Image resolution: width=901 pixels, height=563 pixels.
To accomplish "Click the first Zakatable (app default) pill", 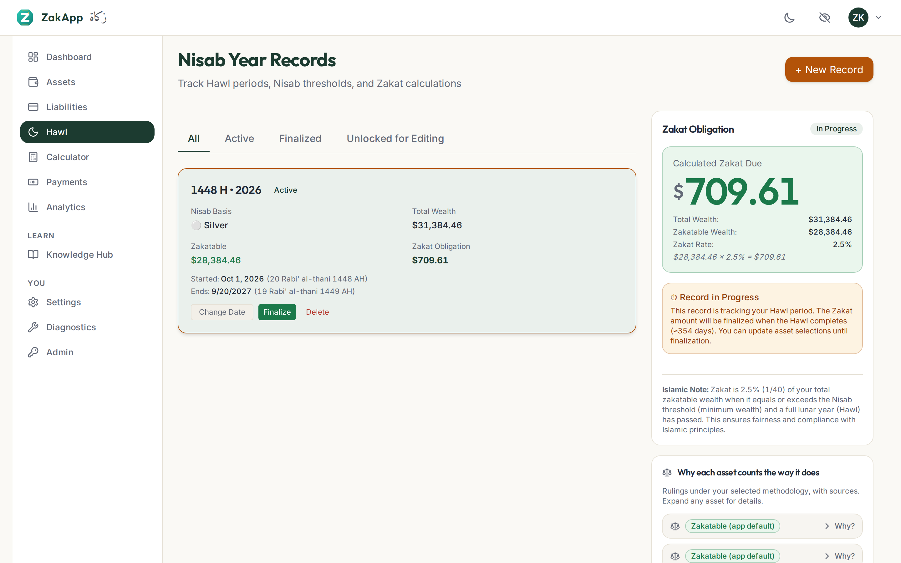I will 732,526.
